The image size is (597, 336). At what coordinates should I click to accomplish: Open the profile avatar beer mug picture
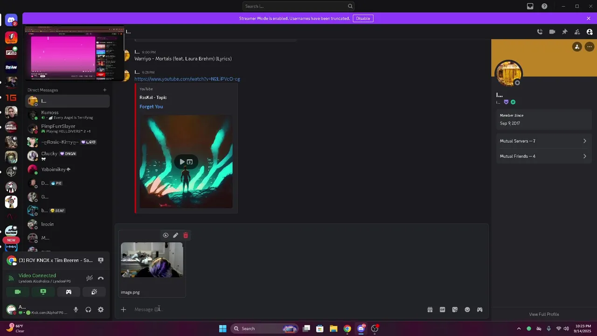pyautogui.click(x=508, y=73)
